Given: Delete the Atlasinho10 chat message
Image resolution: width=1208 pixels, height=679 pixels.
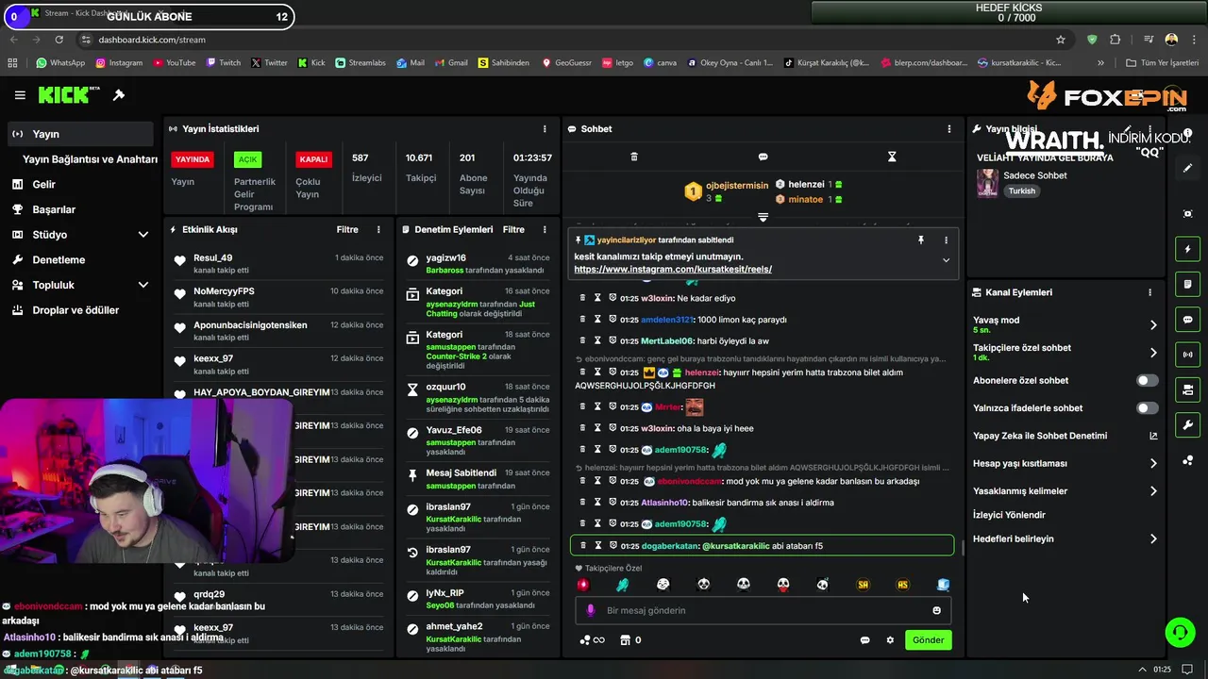Looking at the screenshot, I should tap(582, 503).
